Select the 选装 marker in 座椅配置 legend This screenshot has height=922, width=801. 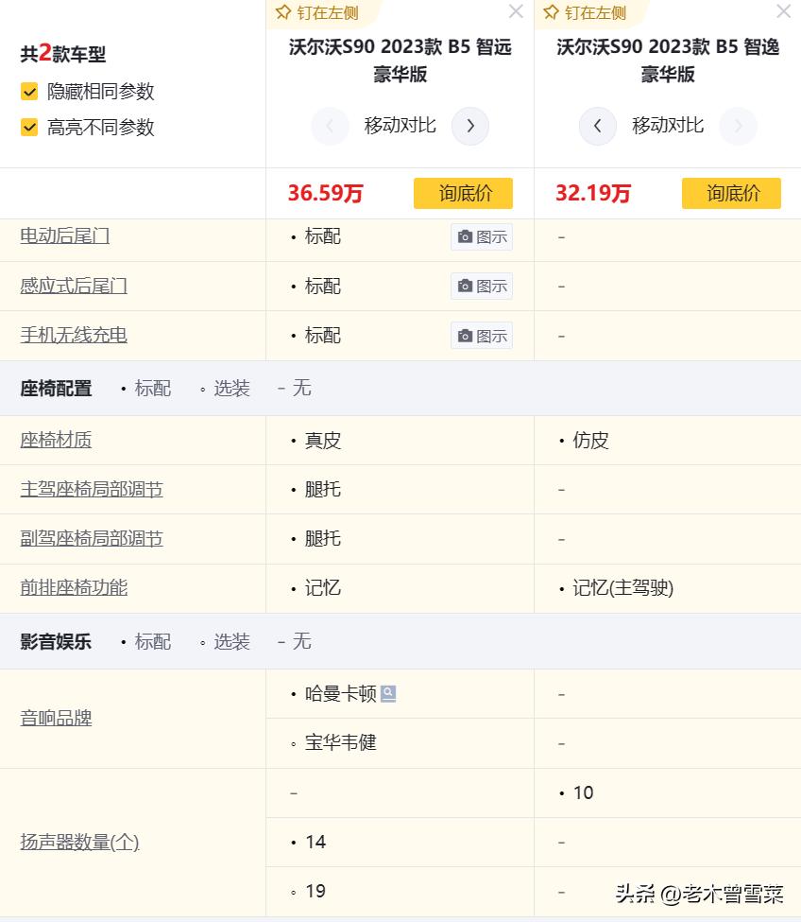(230, 388)
